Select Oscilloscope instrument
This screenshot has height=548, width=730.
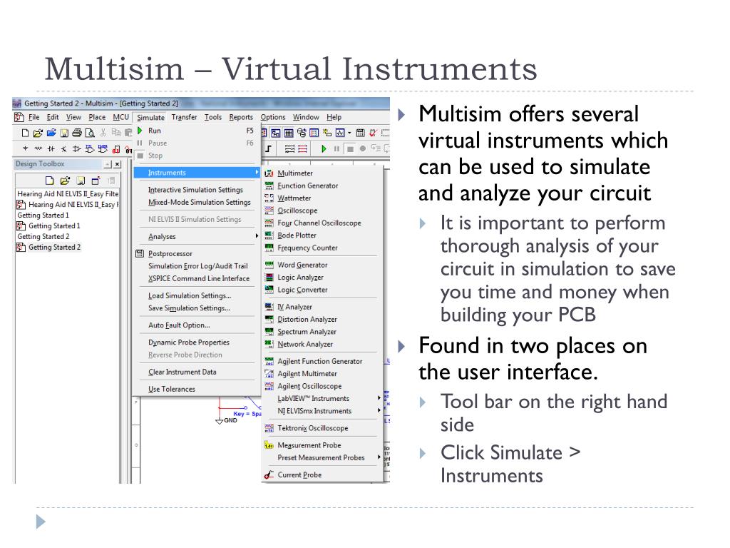322,210
